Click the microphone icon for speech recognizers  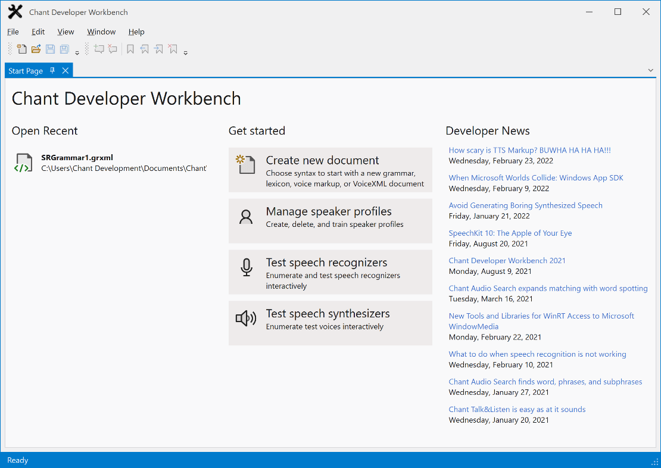click(247, 267)
